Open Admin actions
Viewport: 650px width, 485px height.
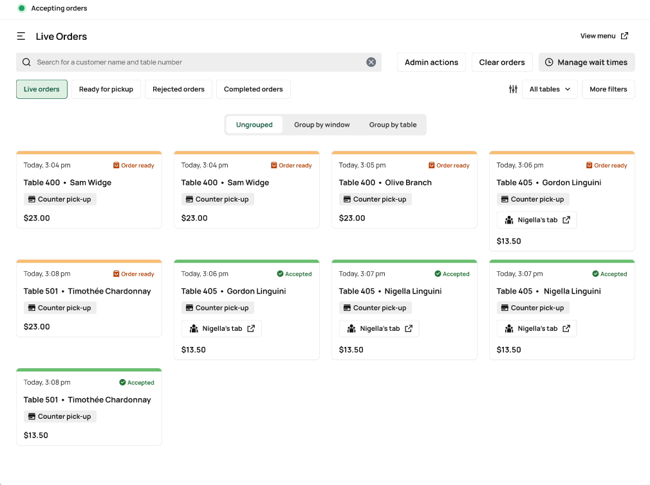coord(431,62)
